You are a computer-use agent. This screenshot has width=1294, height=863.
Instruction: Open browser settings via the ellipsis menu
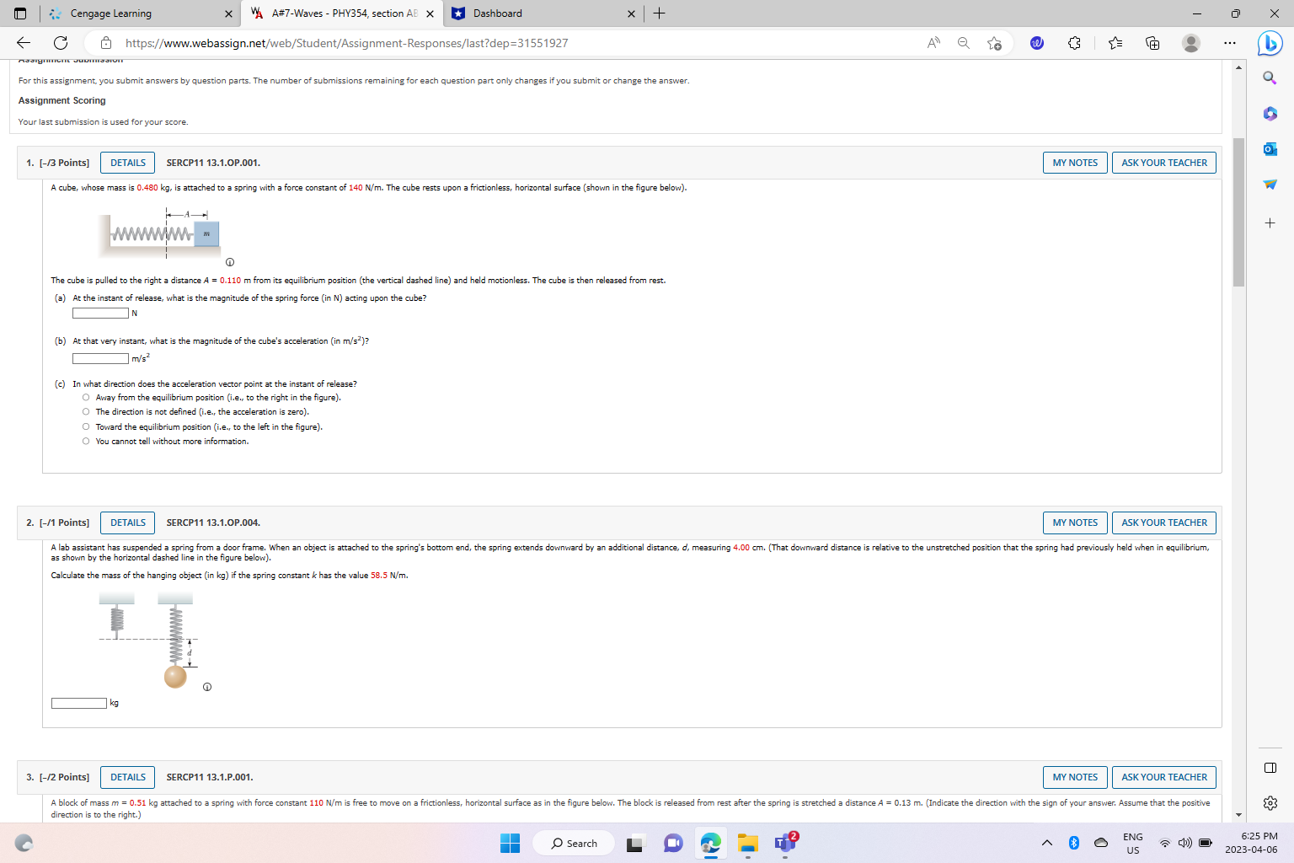1230,42
